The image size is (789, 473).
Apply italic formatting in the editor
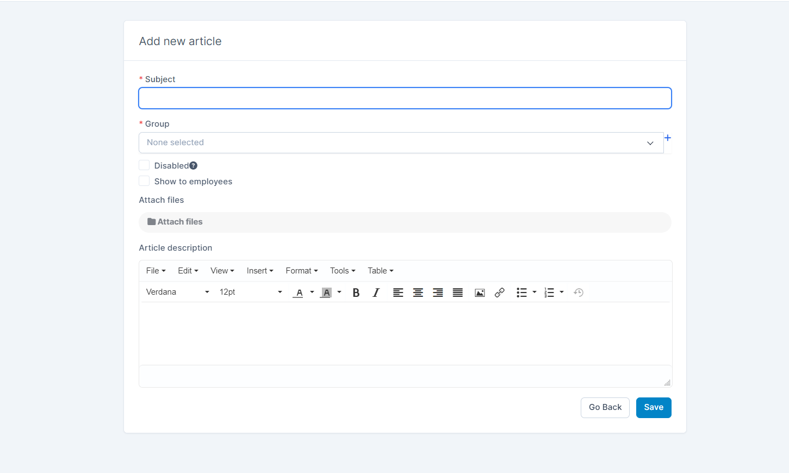[376, 292]
